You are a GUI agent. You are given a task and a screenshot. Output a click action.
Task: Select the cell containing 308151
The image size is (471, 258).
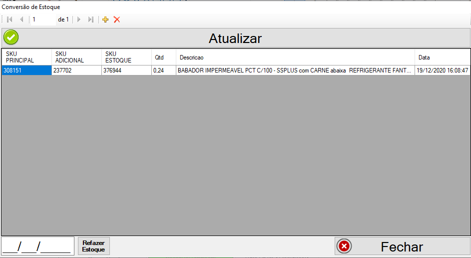(x=27, y=70)
